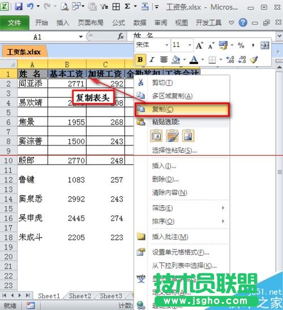Choose 选择性粘贴(S)... from context menu

182,150
